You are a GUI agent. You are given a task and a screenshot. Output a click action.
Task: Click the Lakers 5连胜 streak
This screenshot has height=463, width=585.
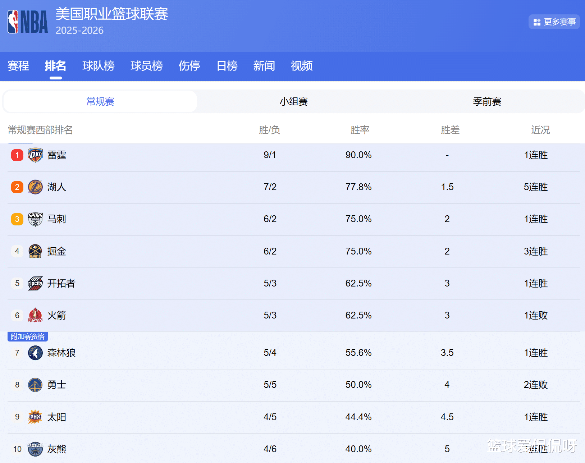point(536,187)
